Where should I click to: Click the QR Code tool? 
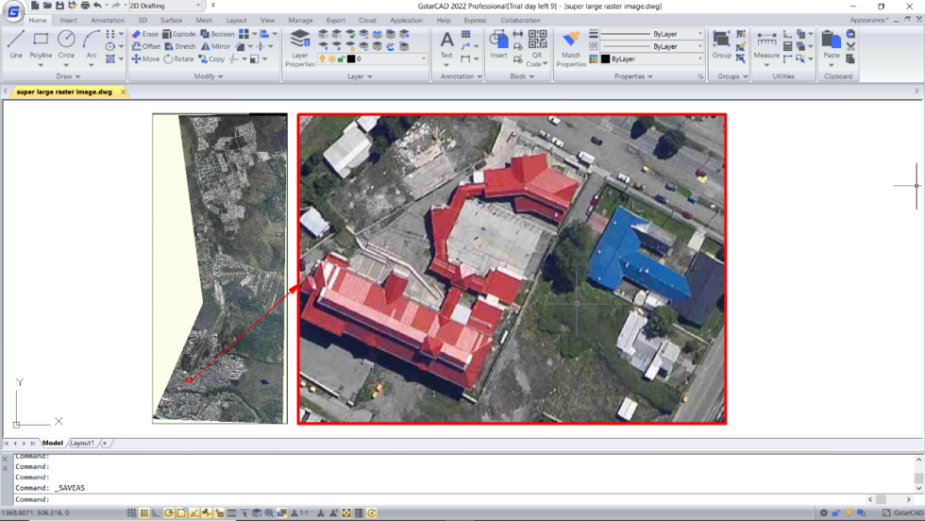coord(537,48)
